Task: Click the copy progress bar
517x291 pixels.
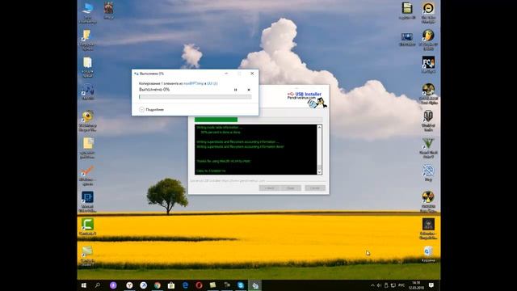Action: click(x=195, y=97)
